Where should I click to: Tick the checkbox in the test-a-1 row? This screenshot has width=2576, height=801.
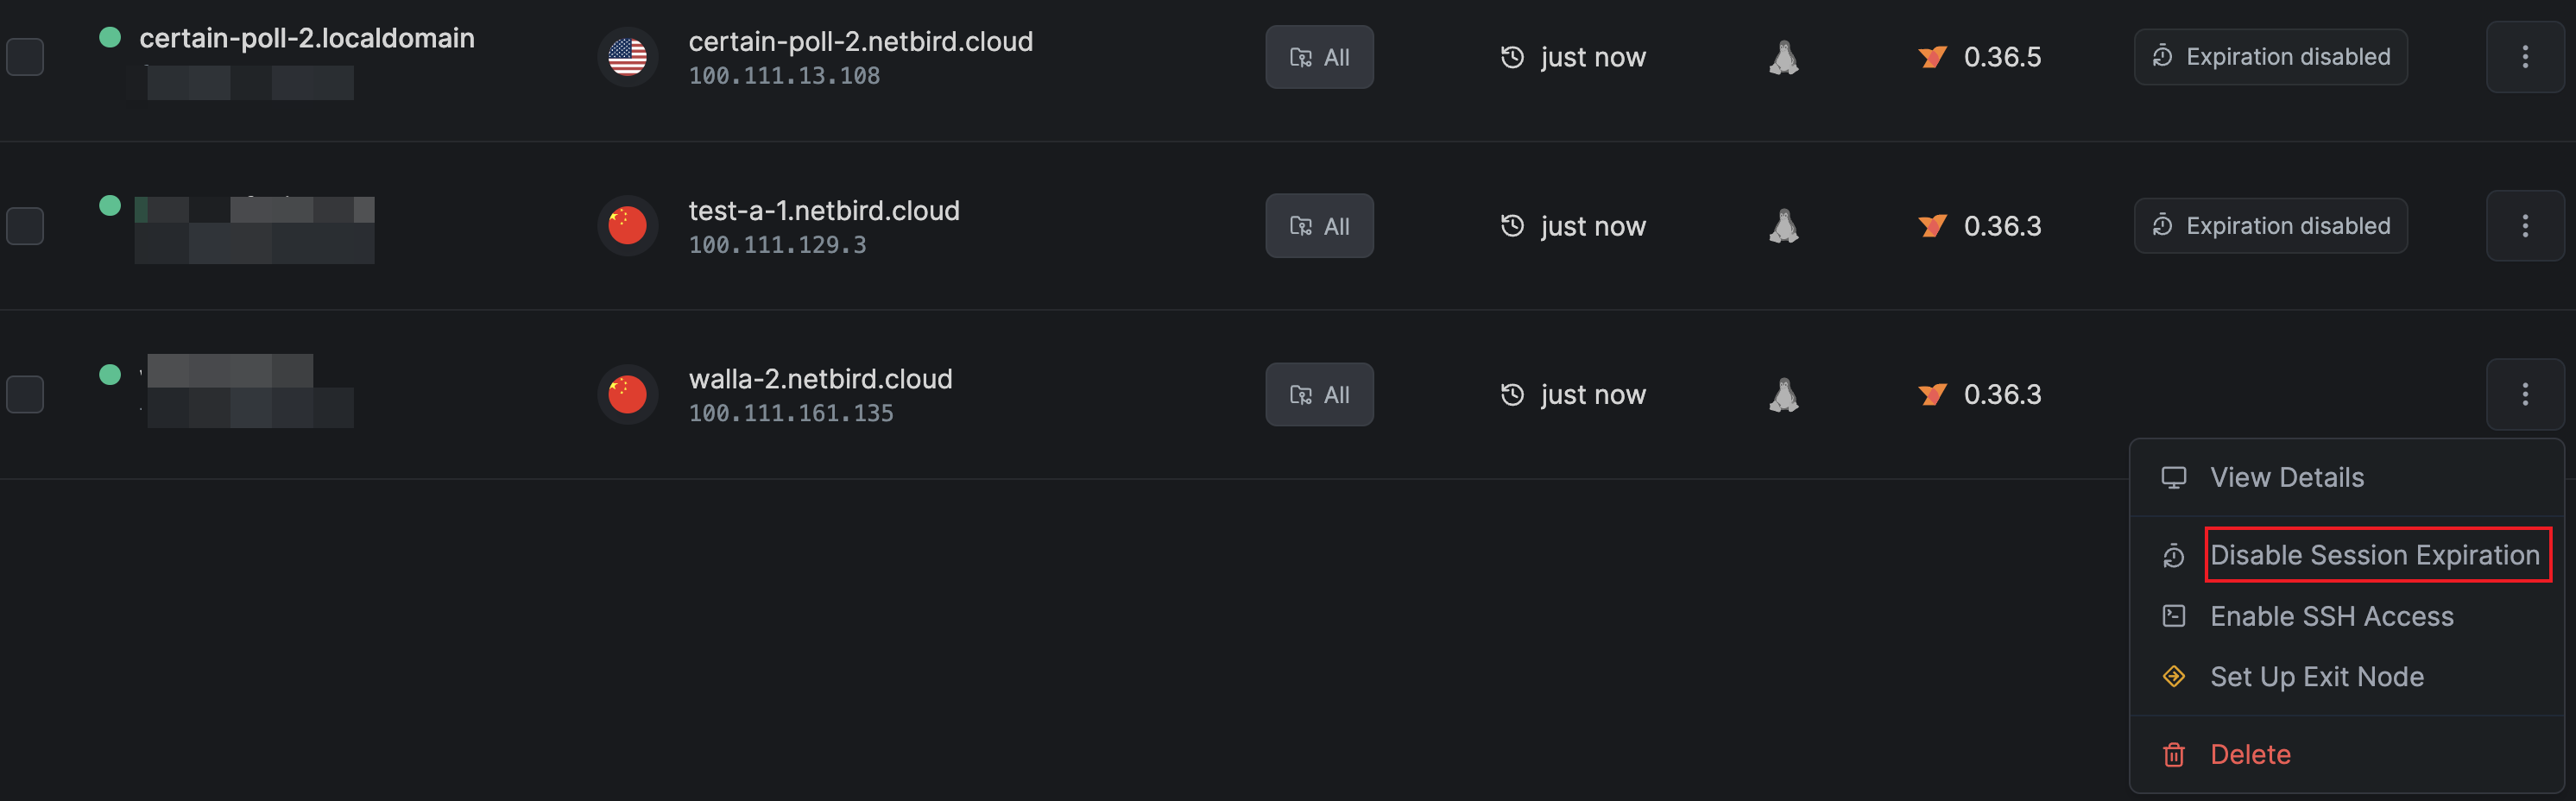[25, 226]
